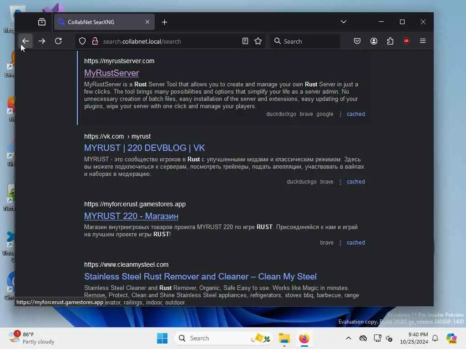
Task: Expand options dots for Магазин result
Action: click(340, 243)
